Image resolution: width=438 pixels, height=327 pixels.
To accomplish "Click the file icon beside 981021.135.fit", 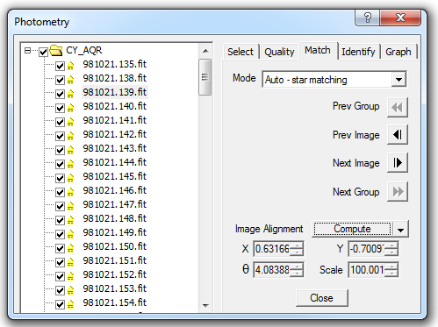I will (70, 66).
